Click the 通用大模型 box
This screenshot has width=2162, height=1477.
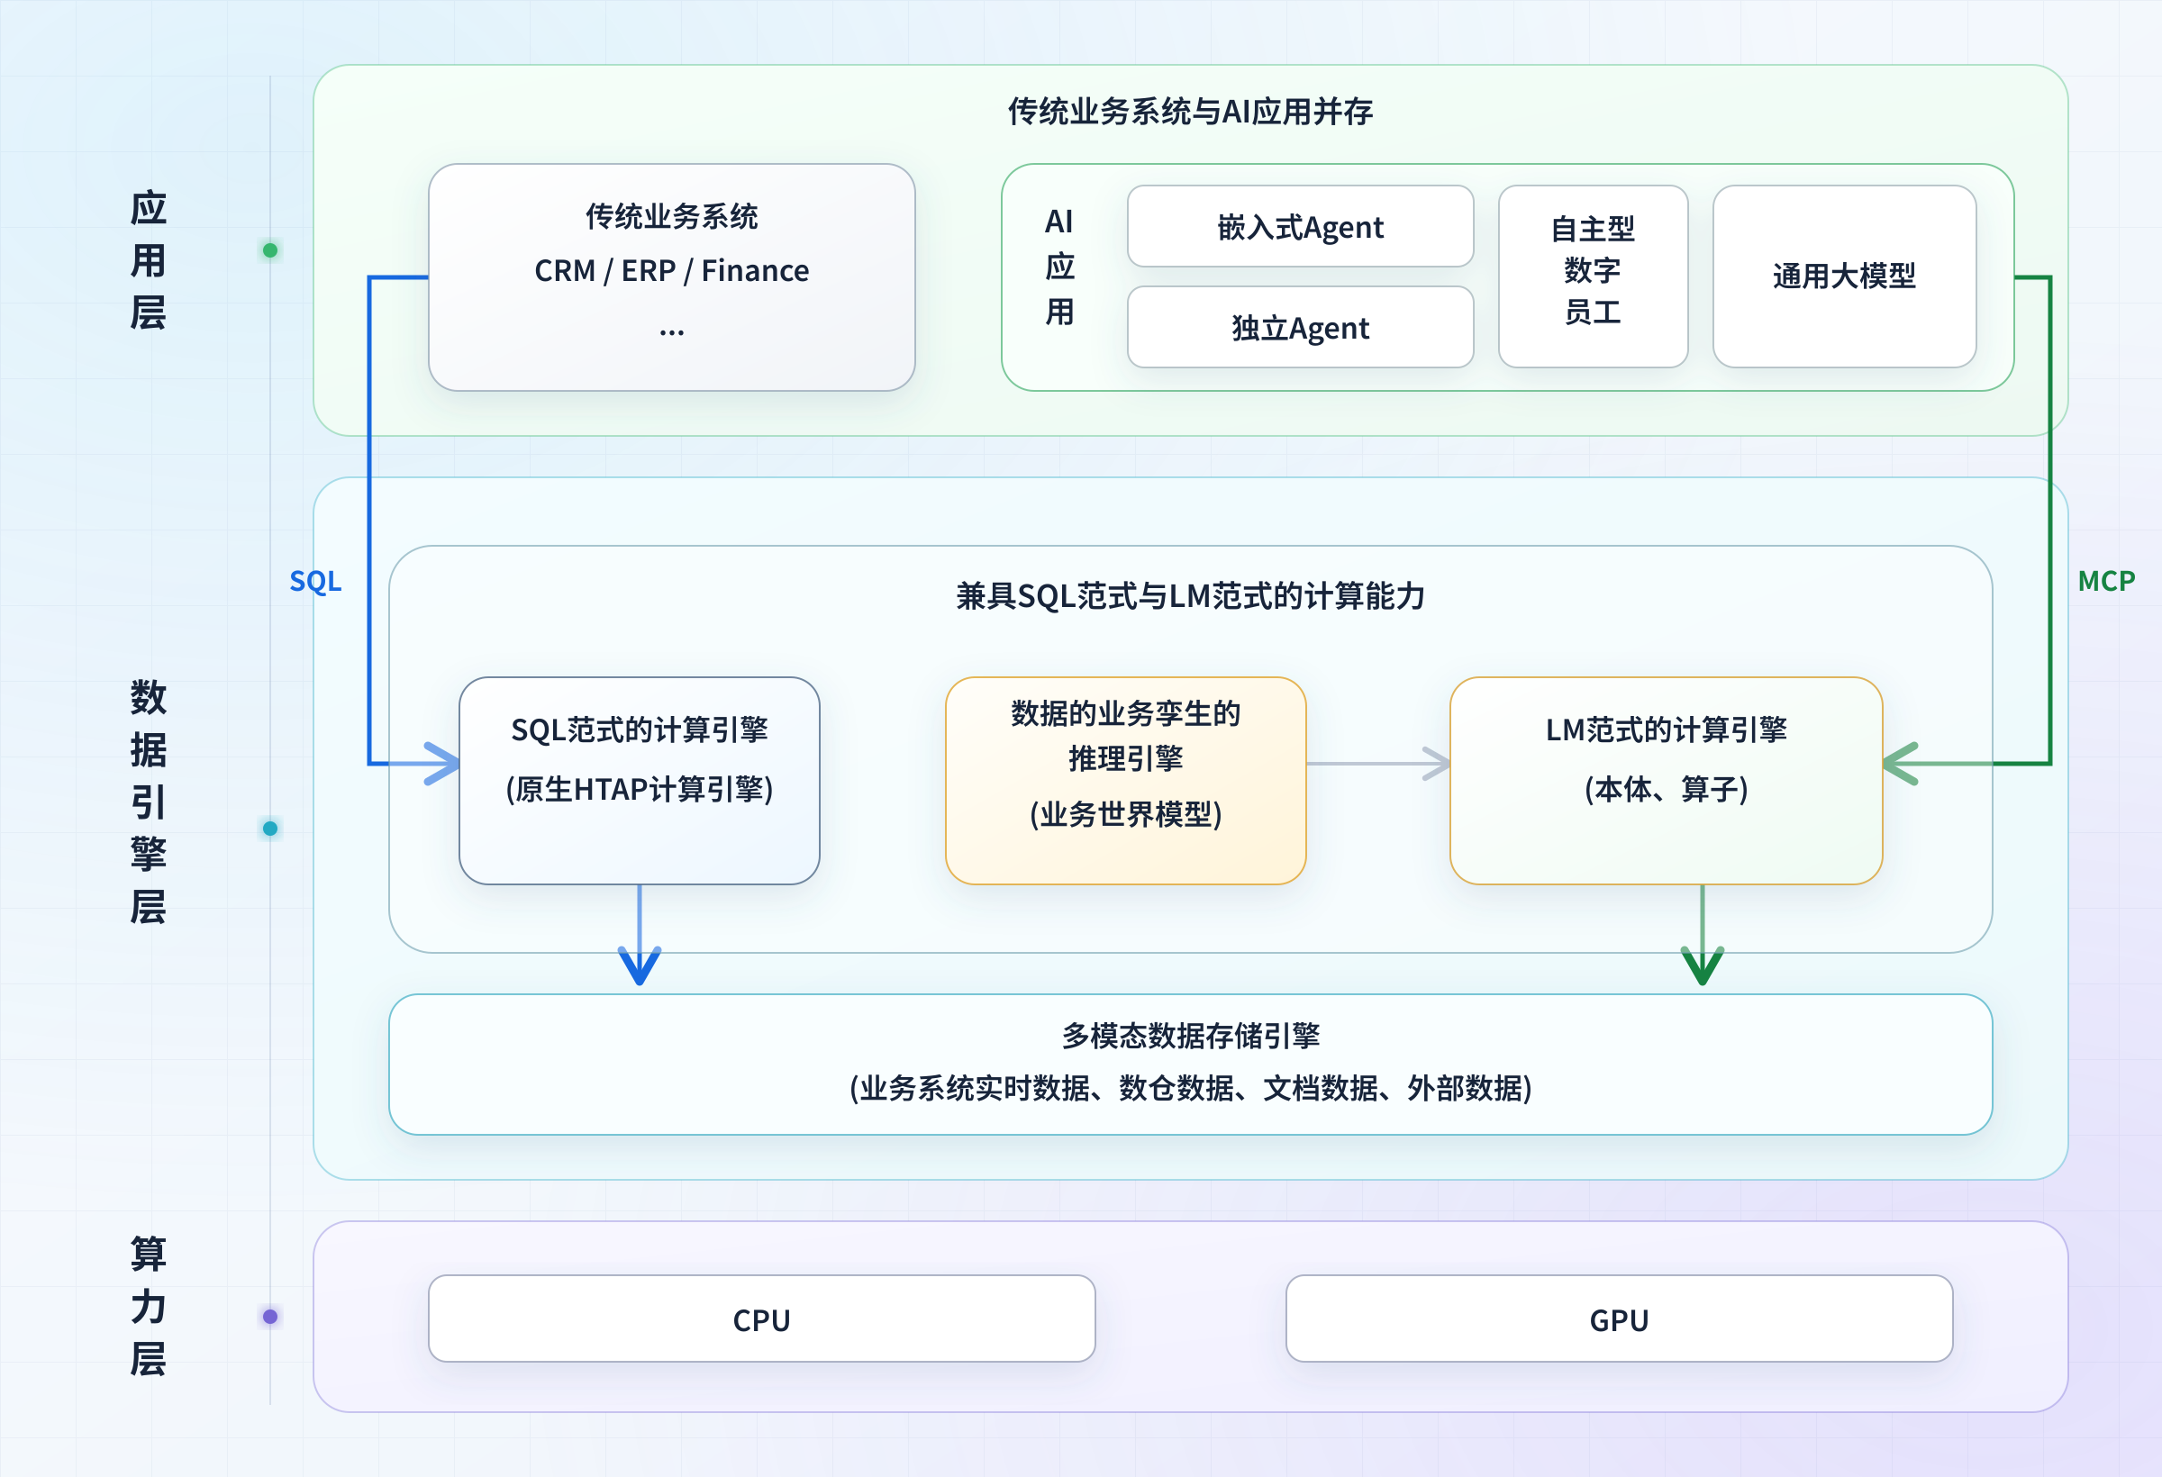[x=1844, y=276]
